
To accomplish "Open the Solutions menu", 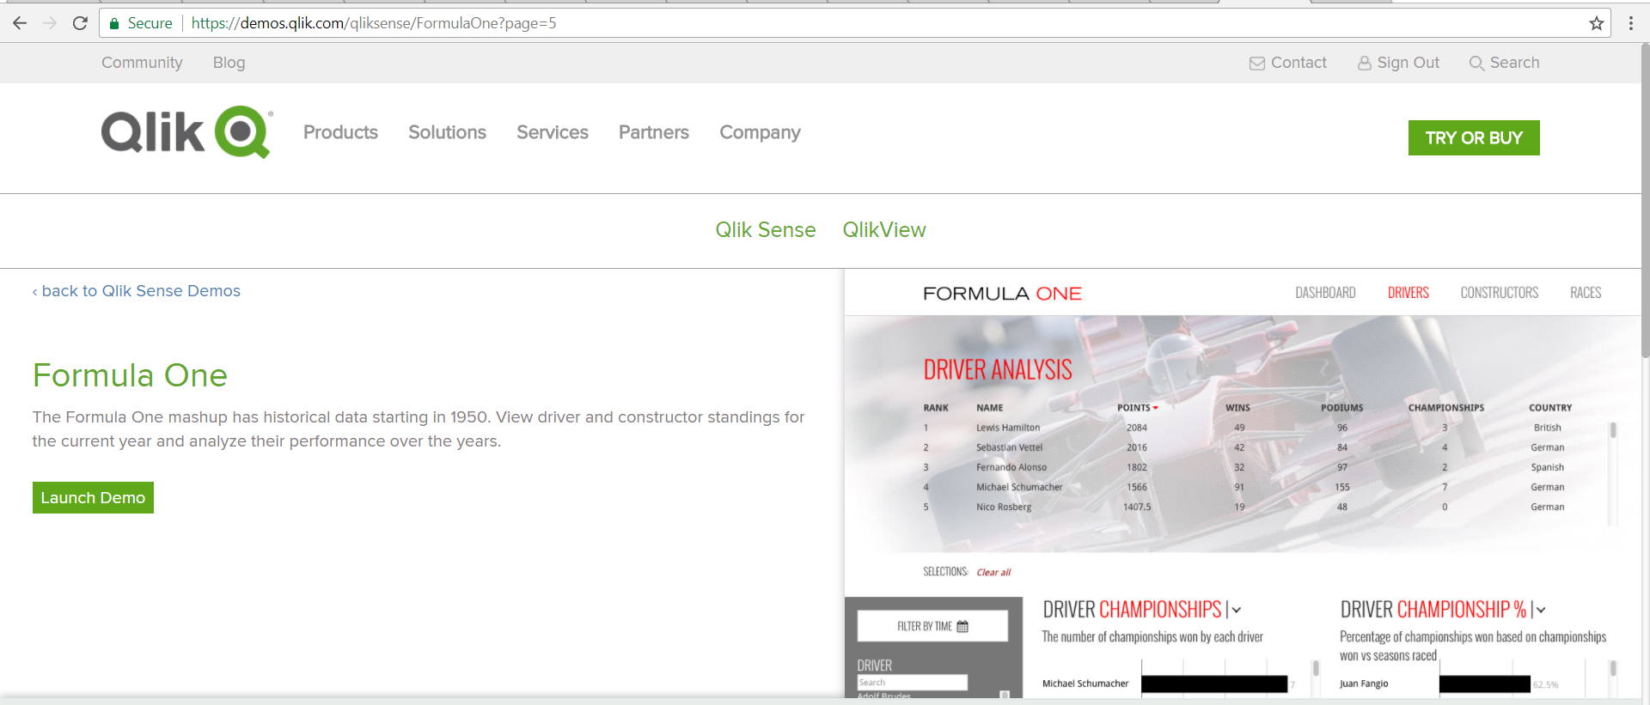I will click(447, 132).
